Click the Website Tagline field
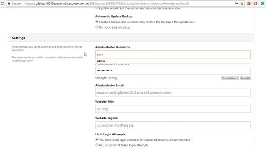Image resolution: width=266 pixels, height=149 pixels. click(x=173, y=125)
